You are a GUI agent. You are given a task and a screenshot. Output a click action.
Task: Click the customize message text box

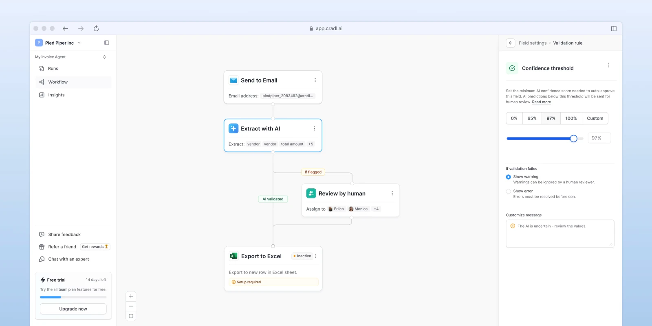[x=560, y=234]
